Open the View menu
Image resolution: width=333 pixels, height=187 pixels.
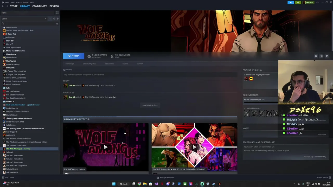13,2
